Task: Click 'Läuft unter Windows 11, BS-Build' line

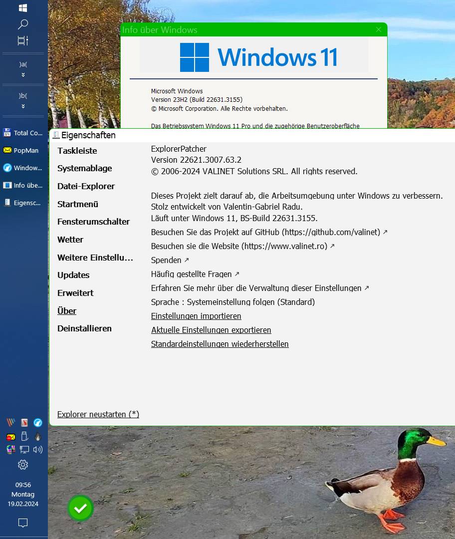Action: [x=234, y=218]
